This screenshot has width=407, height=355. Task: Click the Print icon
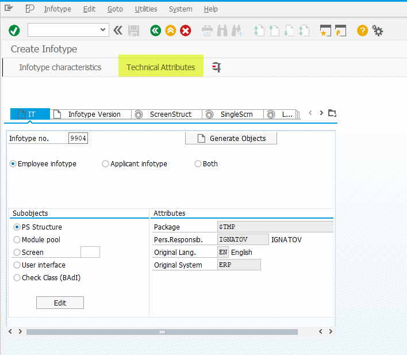pyautogui.click(x=207, y=30)
